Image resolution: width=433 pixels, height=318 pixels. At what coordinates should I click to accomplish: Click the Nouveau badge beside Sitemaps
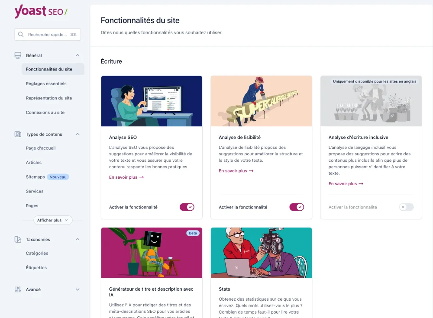pos(58,177)
